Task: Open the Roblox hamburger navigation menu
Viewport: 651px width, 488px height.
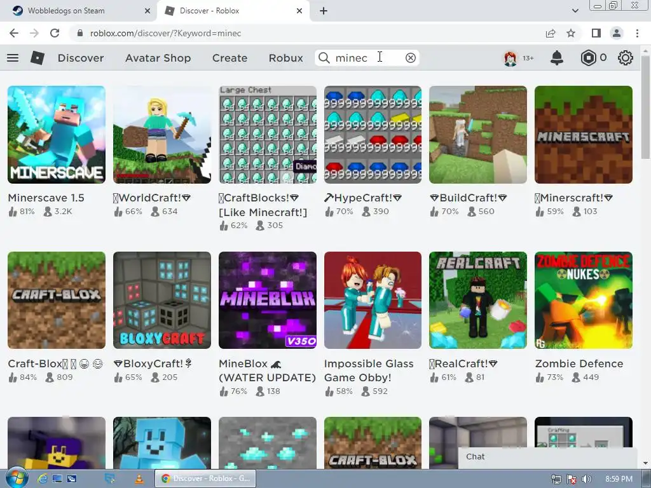Action: (x=13, y=58)
